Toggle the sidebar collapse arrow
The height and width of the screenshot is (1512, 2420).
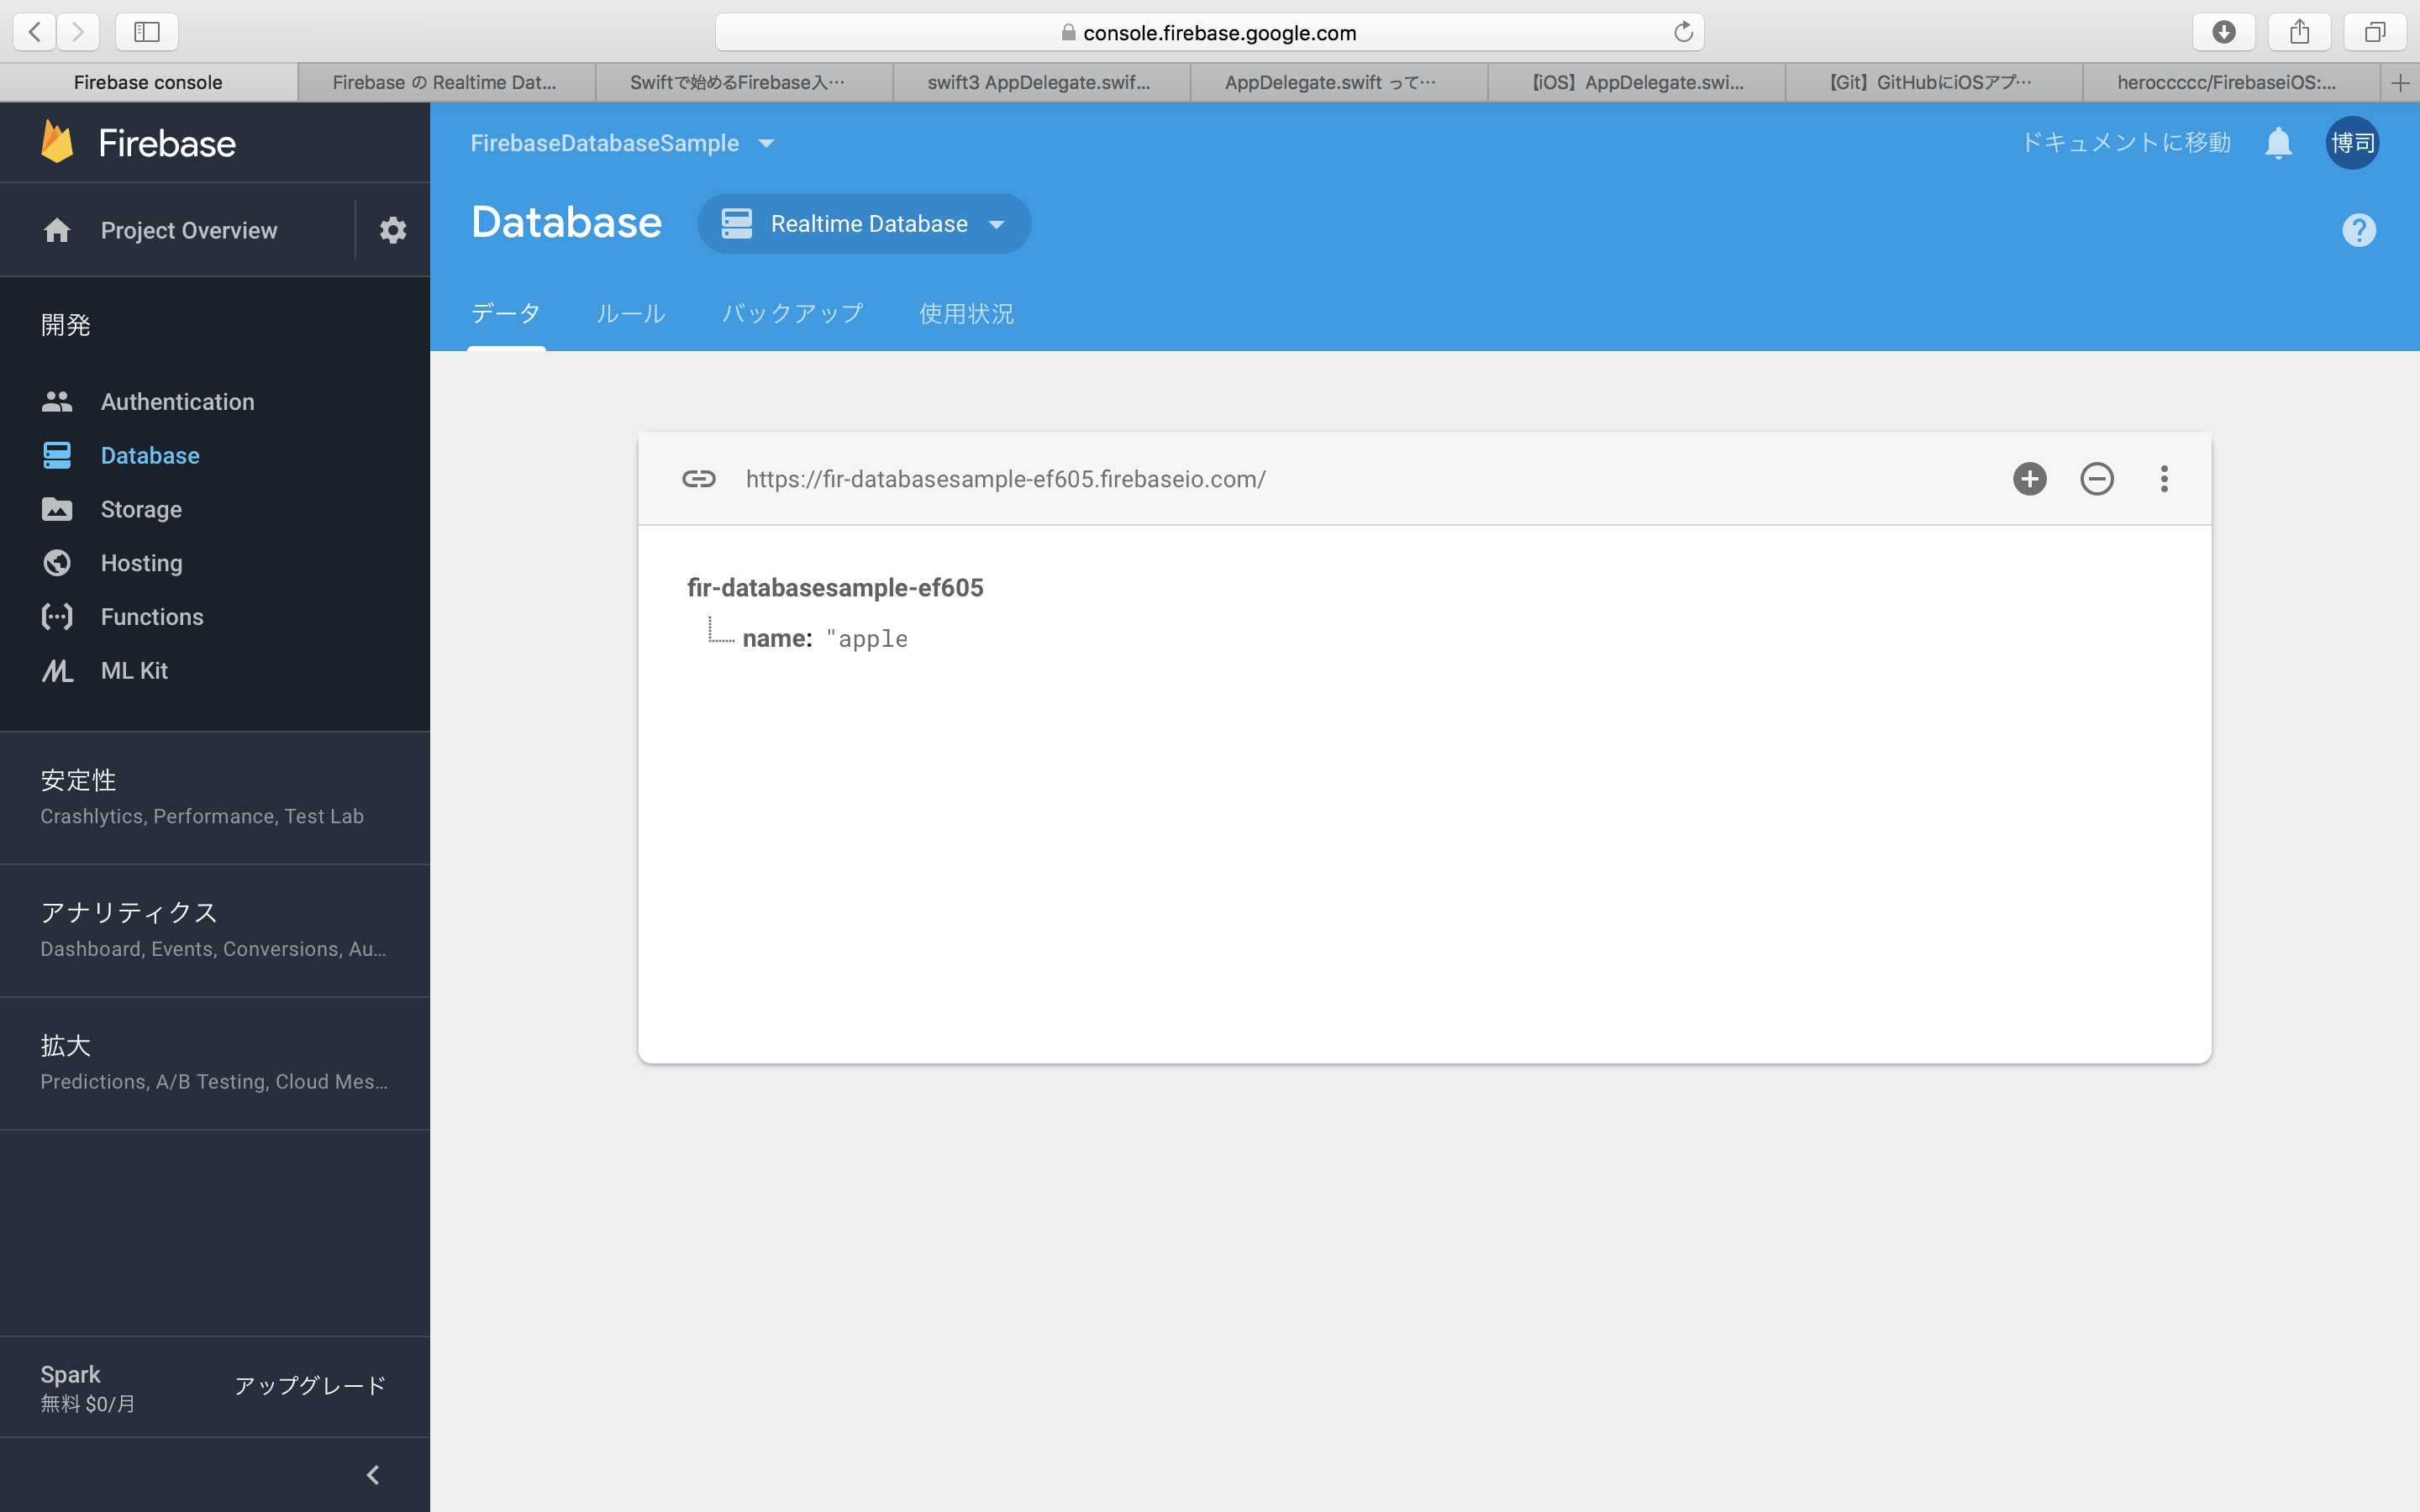click(371, 1473)
